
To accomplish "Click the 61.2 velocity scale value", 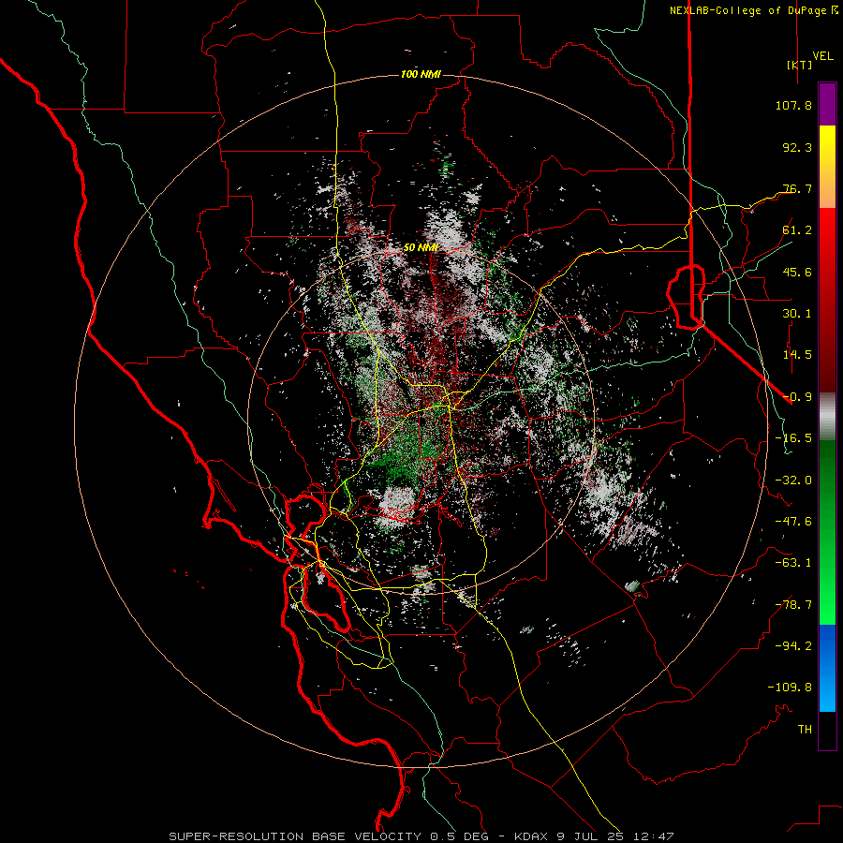I will tap(797, 230).
